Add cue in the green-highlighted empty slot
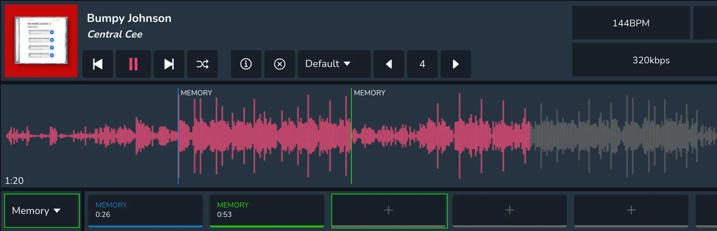The width and height of the screenshot is (717, 231). pyautogui.click(x=389, y=210)
